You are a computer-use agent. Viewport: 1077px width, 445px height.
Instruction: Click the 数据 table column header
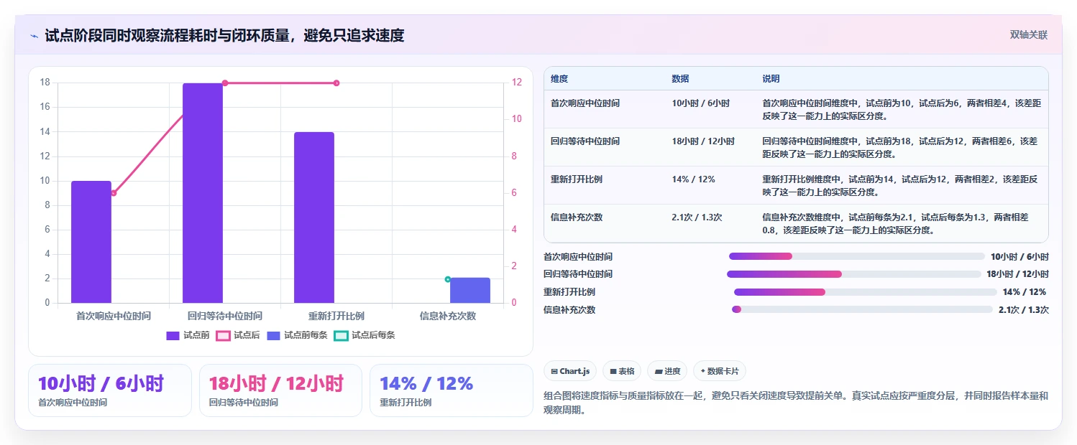680,79
